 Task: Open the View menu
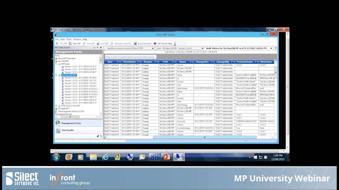pos(62,39)
